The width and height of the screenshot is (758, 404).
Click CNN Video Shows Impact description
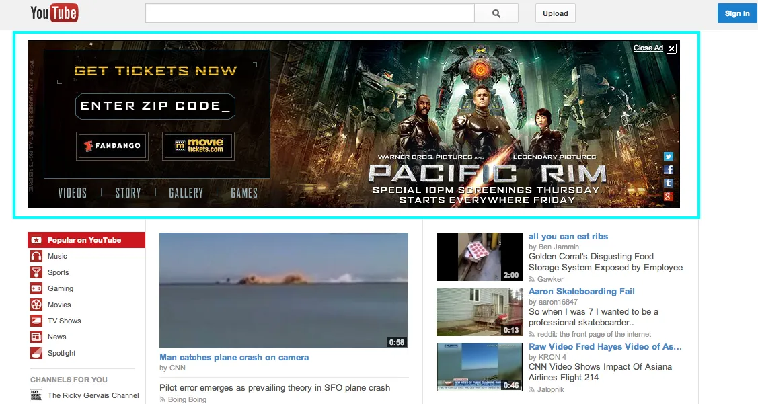pyautogui.click(x=600, y=372)
